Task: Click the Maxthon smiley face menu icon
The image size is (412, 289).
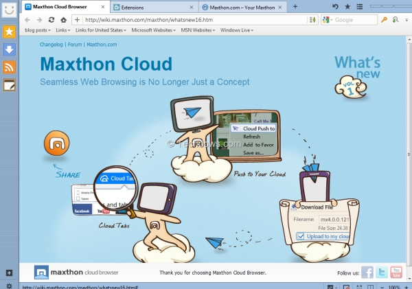Action: tap(10, 9)
